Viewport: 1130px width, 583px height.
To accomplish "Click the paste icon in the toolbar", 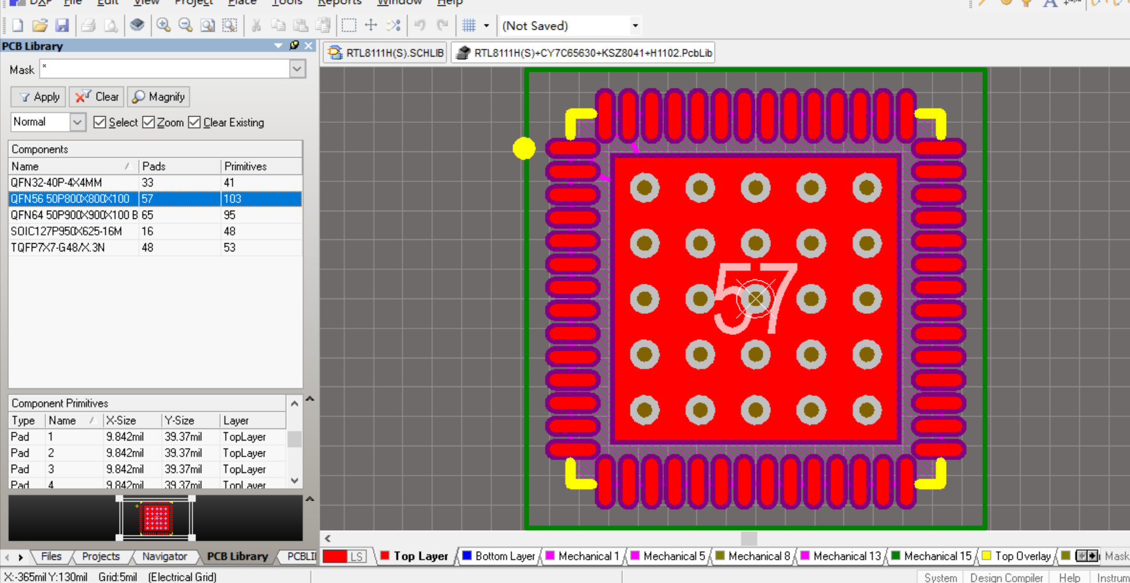I will pyautogui.click(x=300, y=25).
